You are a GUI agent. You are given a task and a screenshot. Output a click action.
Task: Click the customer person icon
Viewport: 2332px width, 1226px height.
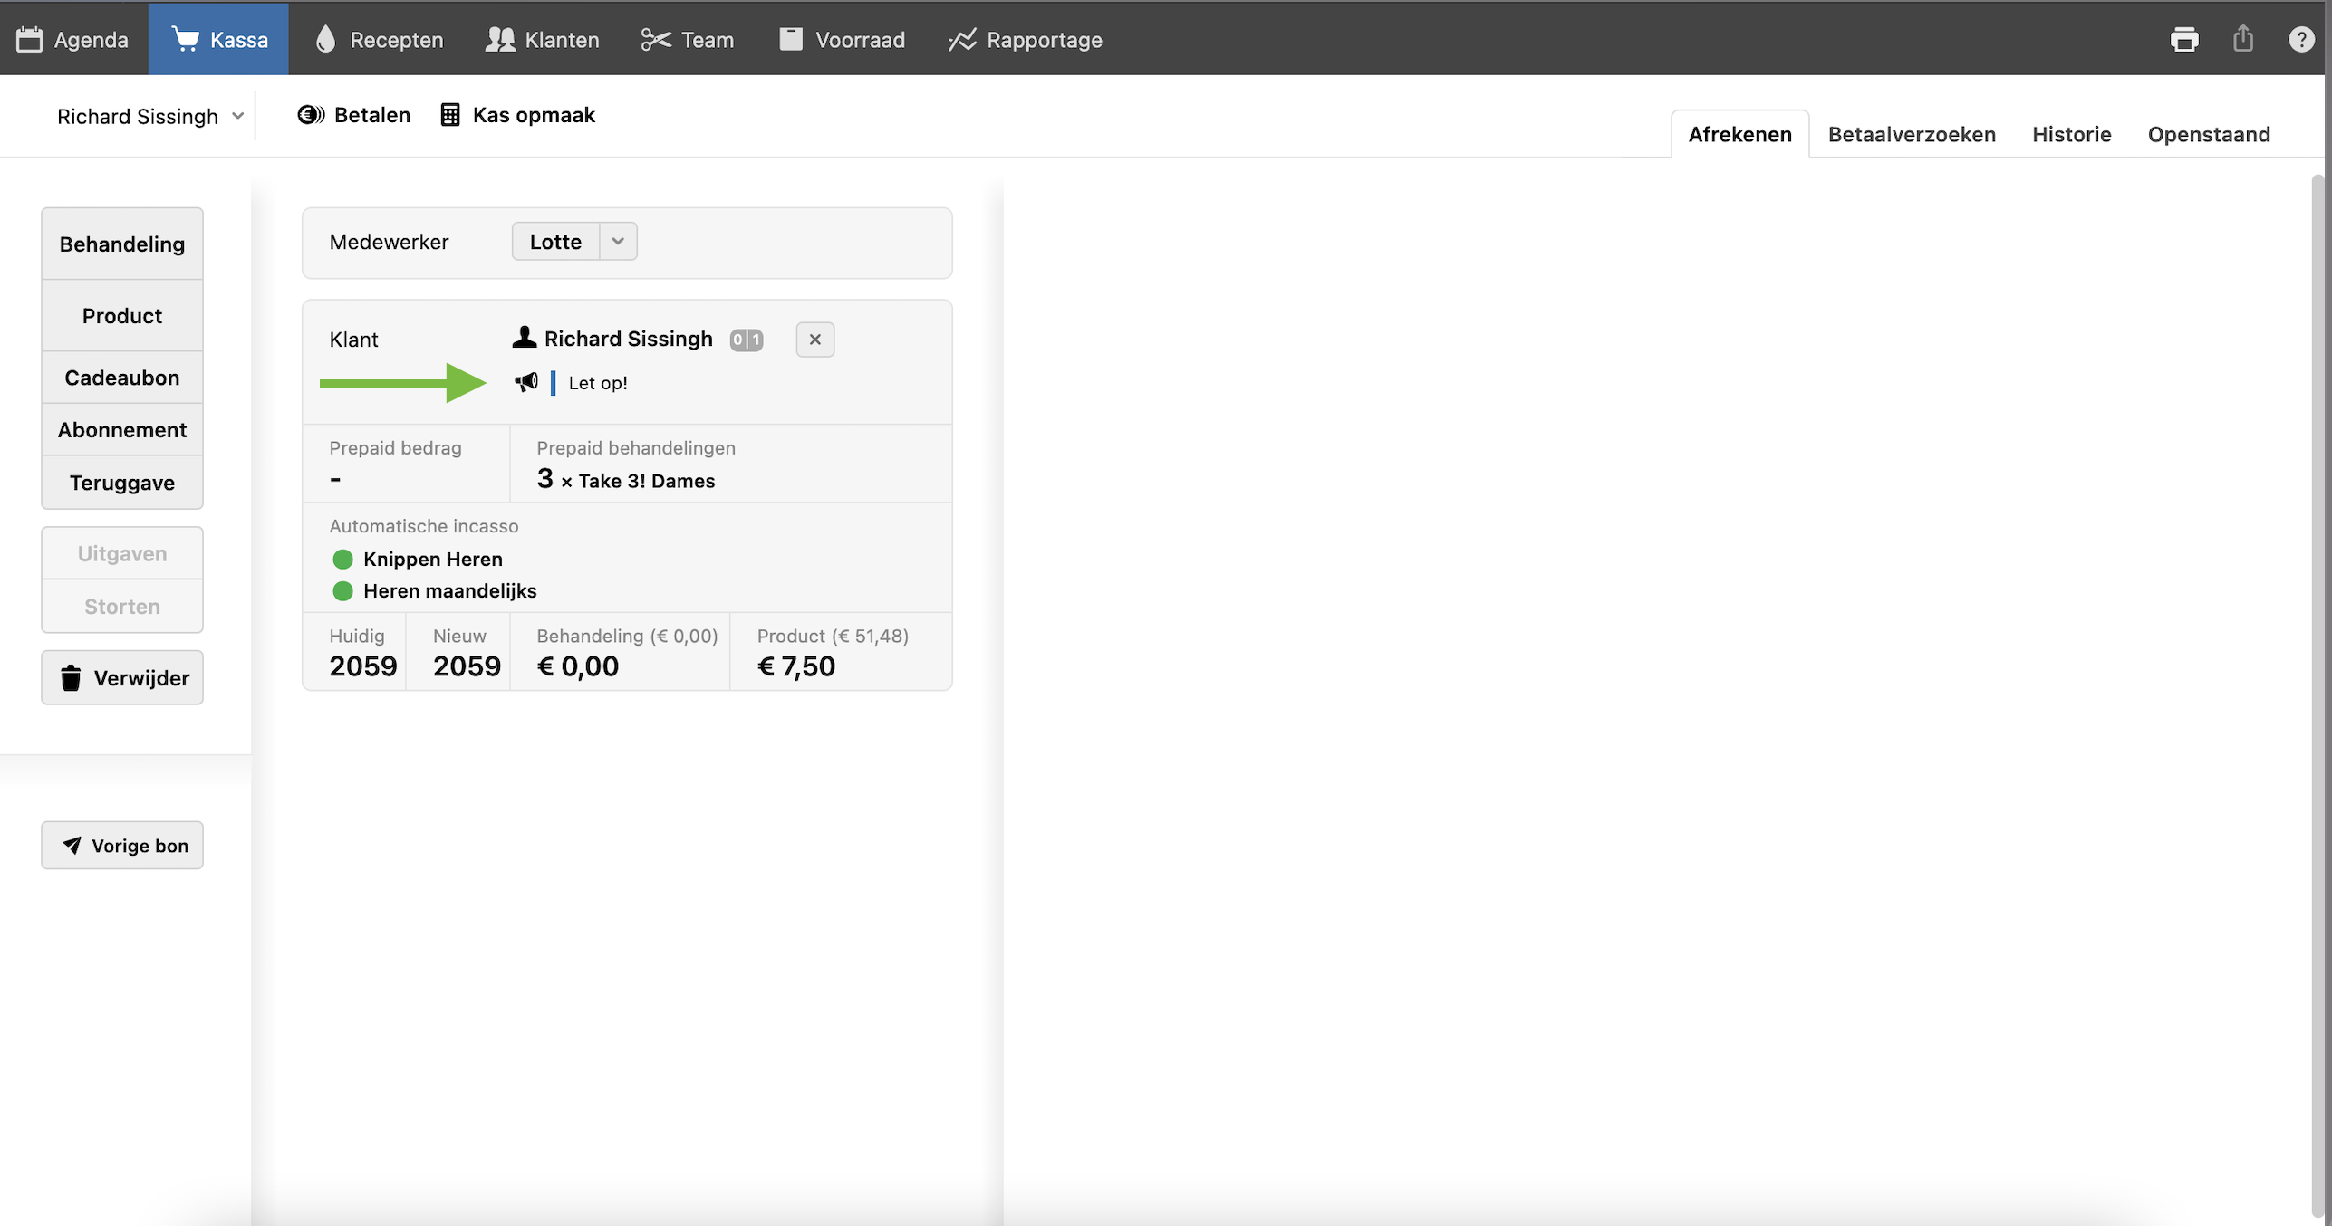(524, 338)
